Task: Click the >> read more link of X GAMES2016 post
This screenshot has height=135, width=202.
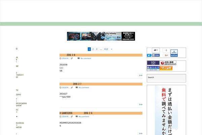Action: [x=141, y=133]
